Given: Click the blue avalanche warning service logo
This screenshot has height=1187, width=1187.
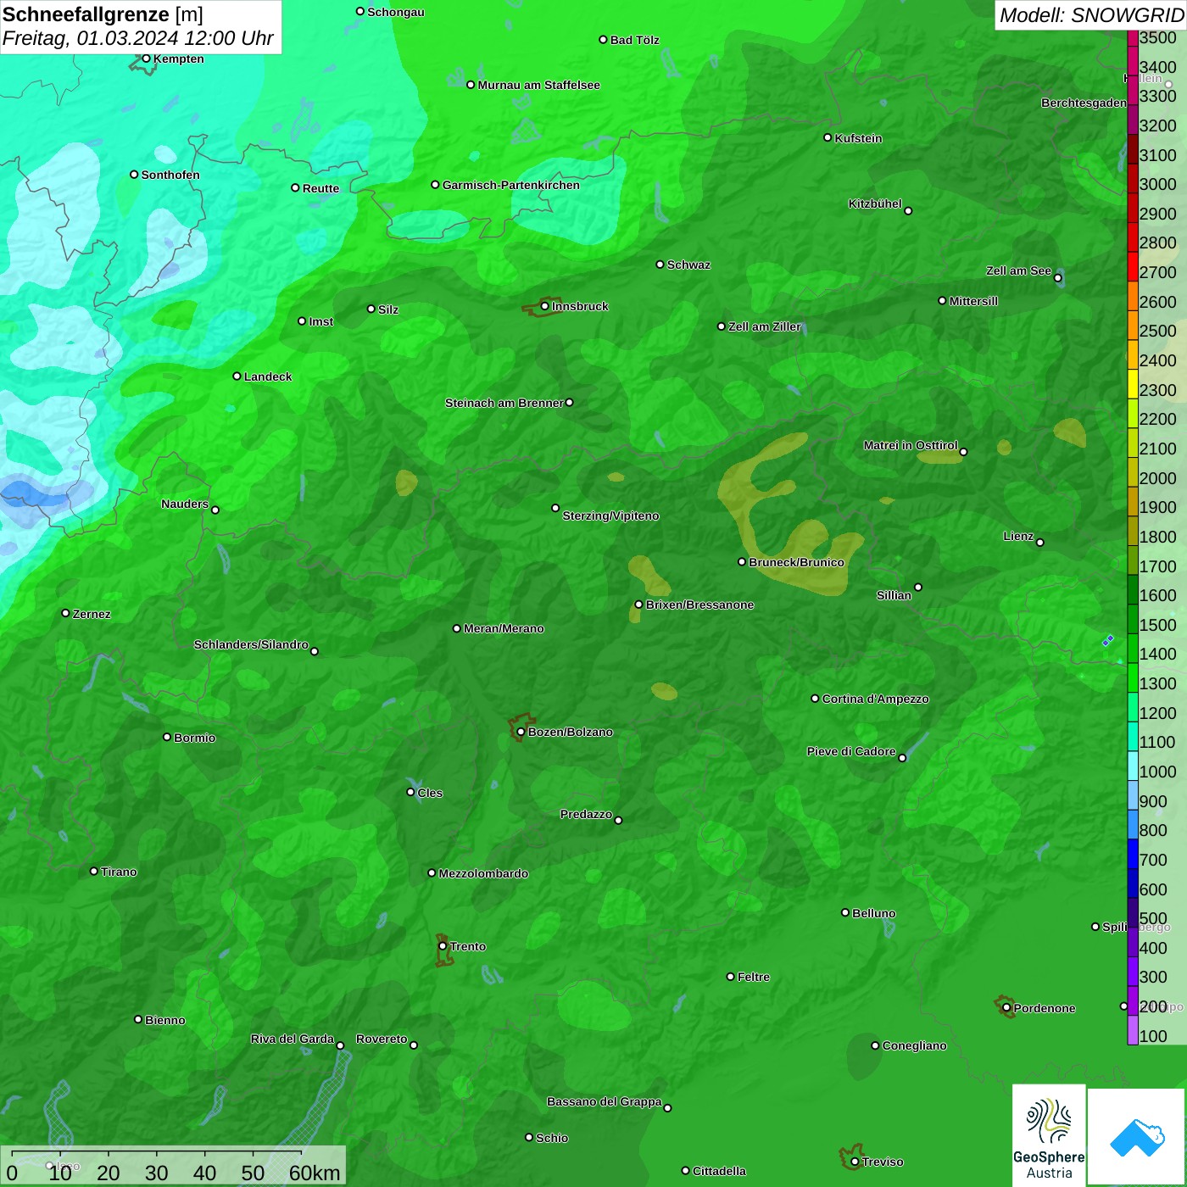Looking at the screenshot, I should (x=1136, y=1137).
